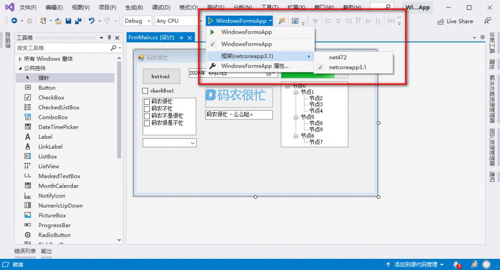
Task: Check the 码农不忙 list item box
Action: (x=147, y=109)
